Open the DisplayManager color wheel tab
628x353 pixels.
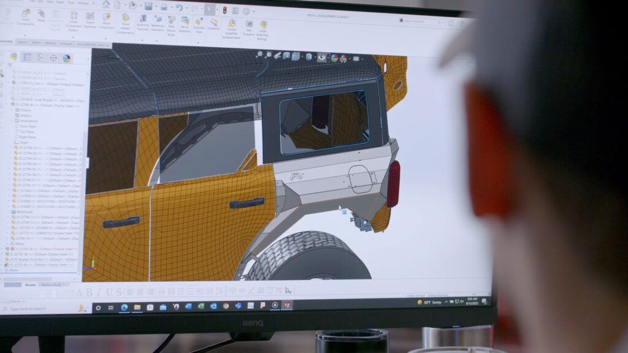pos(67,58)
